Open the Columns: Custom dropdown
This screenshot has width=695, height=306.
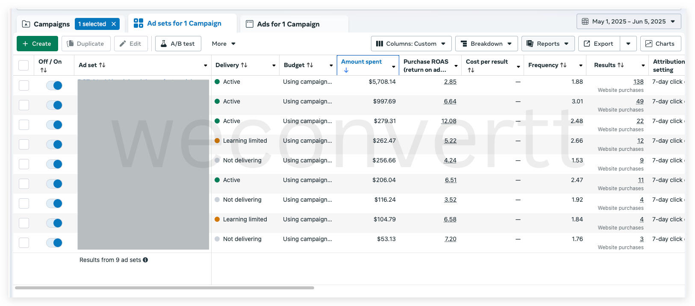[x=411, y=44]
